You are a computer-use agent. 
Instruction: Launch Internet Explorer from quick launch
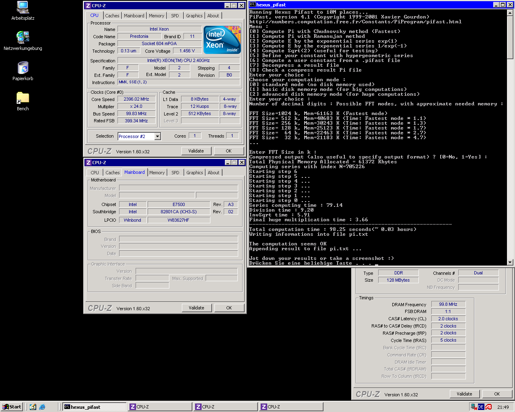click(42, 407)
